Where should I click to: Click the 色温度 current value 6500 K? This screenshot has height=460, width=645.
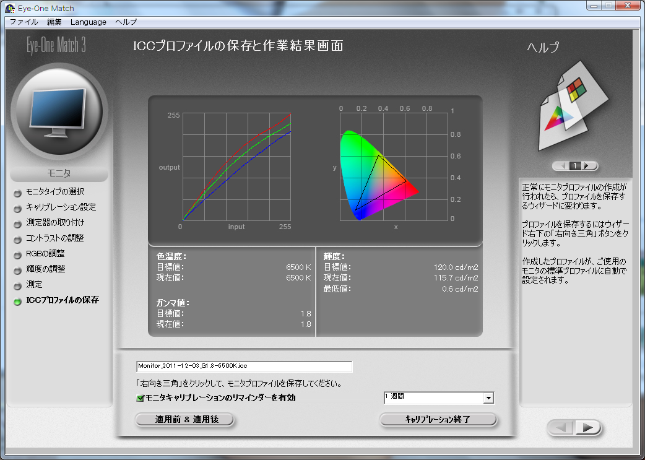coord(298,278)
